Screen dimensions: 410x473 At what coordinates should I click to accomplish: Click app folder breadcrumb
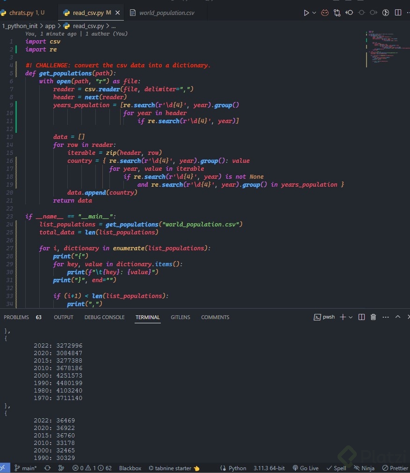pos(50,26)
